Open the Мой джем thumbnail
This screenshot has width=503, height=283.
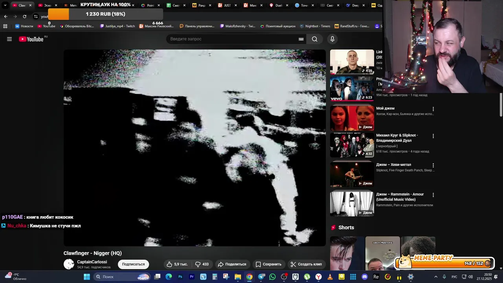[x=352, y=118]
